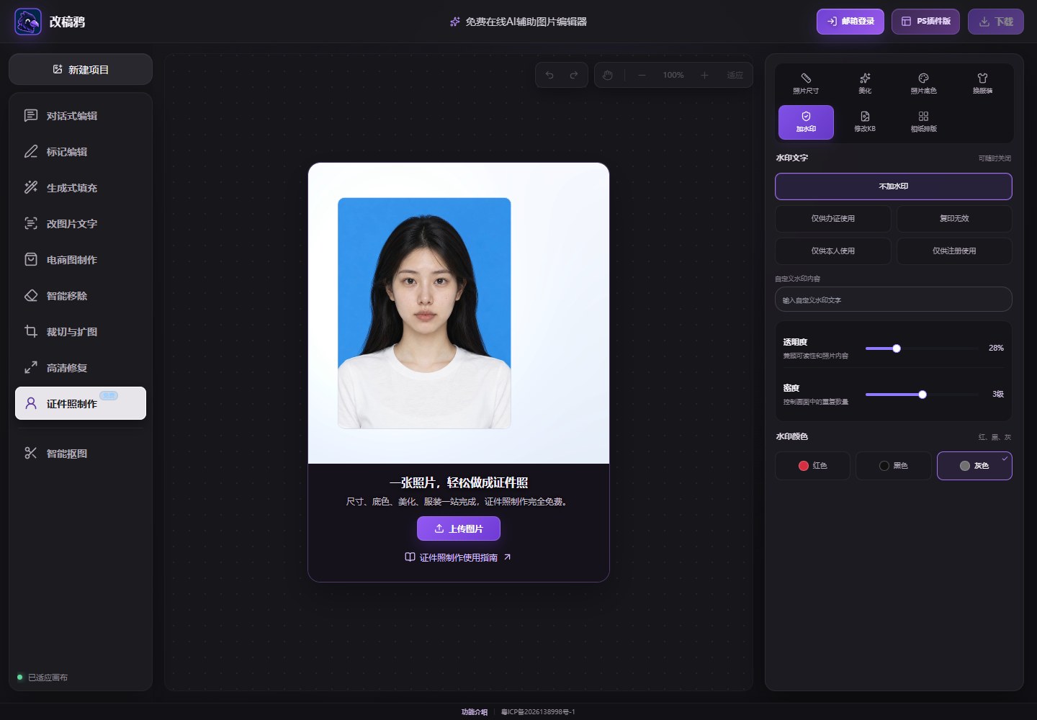Viewport: 1037px width, 720px height.
Task: Open the 修改KB file-size option
Action: point(865,122)
